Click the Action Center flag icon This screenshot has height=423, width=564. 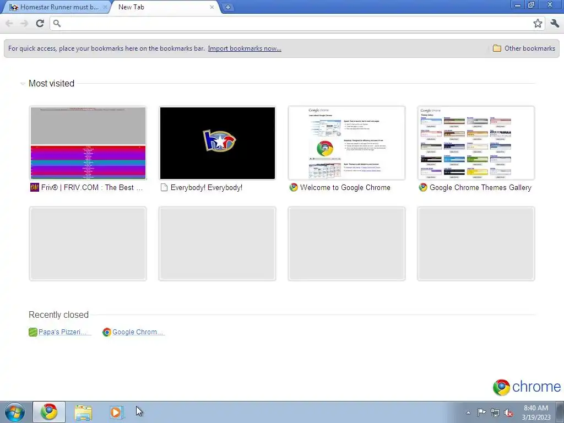[x=481, y=413]
